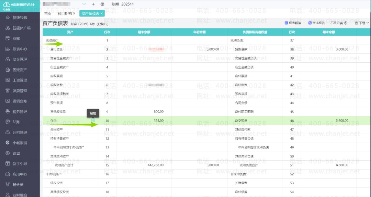This screenshot has width=371, height=197.
Task: Open 新手引导 in the sidebar
Action: (x=20, y=164)
